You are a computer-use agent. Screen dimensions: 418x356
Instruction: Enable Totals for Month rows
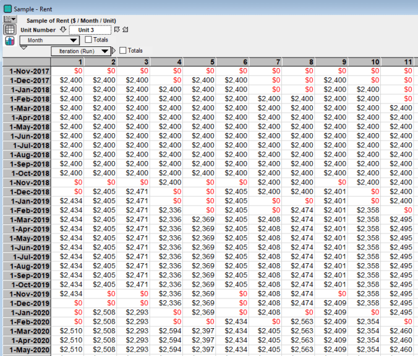tap(88, 40)
